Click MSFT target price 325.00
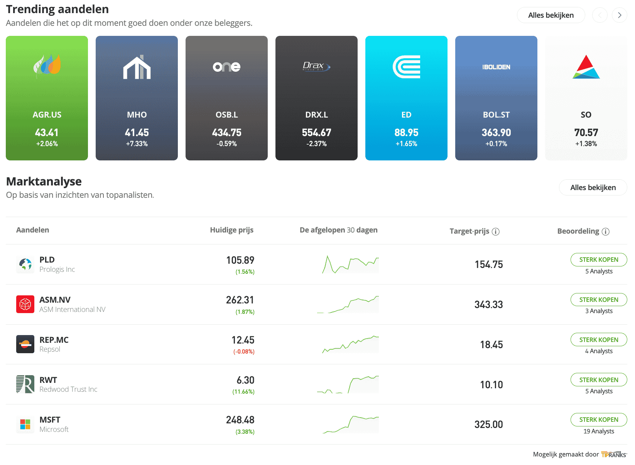The width and height of the screenshot is (635, 465). (489, 425)
